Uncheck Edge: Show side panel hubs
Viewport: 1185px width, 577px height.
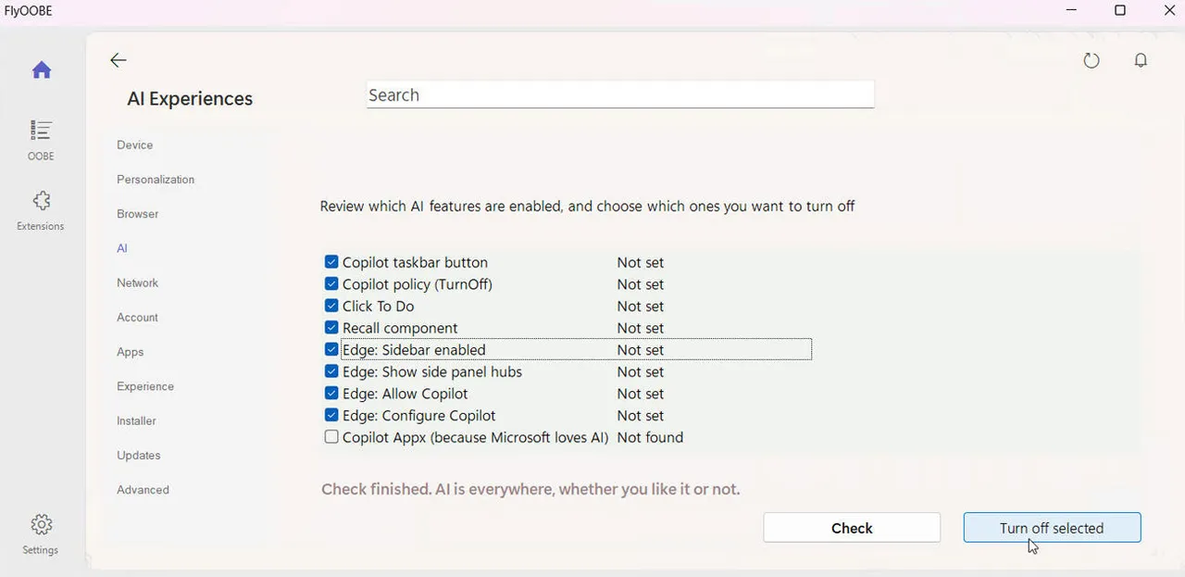(331, 370)
